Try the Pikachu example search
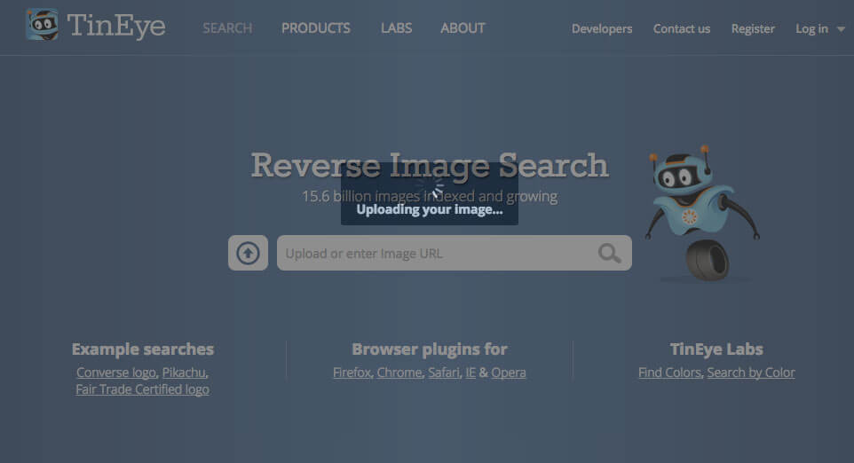Viewport: 854px width, 463px height. click(x=184, y=373)
